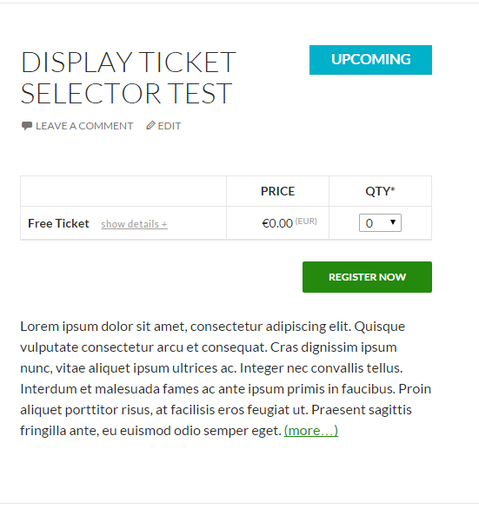The height and width of the screenshot is (522, 479).
Task: Expand show details for Free Ticket
Action: coord(134,224)
